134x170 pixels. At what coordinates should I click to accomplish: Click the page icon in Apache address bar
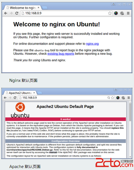(x=20, y=98)
